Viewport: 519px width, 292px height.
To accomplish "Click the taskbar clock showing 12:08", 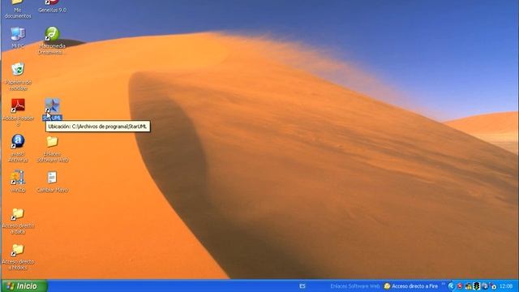I will pyautogui.click(x=506, y=286).
